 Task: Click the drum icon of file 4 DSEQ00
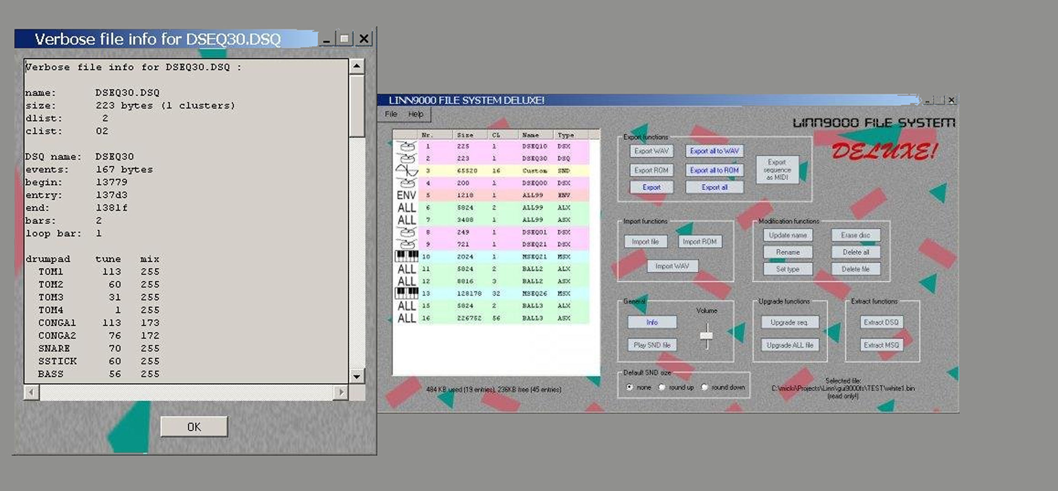click(406, 183)
